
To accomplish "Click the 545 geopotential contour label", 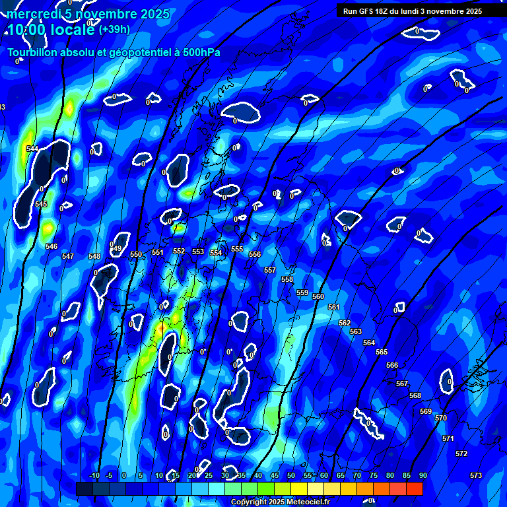I will pos(41,205).
